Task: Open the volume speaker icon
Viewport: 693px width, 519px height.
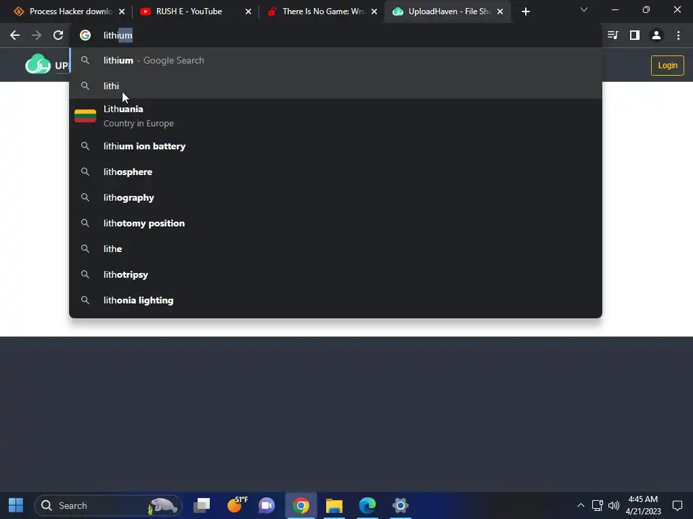Action: [614, 505]
